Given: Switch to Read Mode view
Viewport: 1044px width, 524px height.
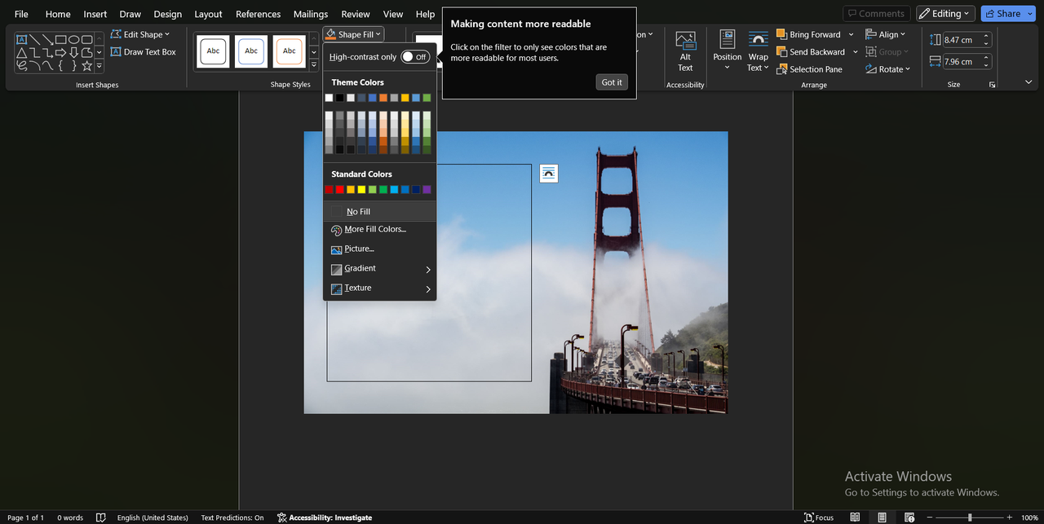Looking at the screenshot, I should click(855, 517).
